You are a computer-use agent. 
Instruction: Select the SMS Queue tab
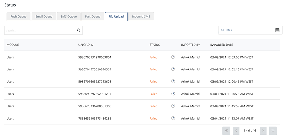coord(69,17)
